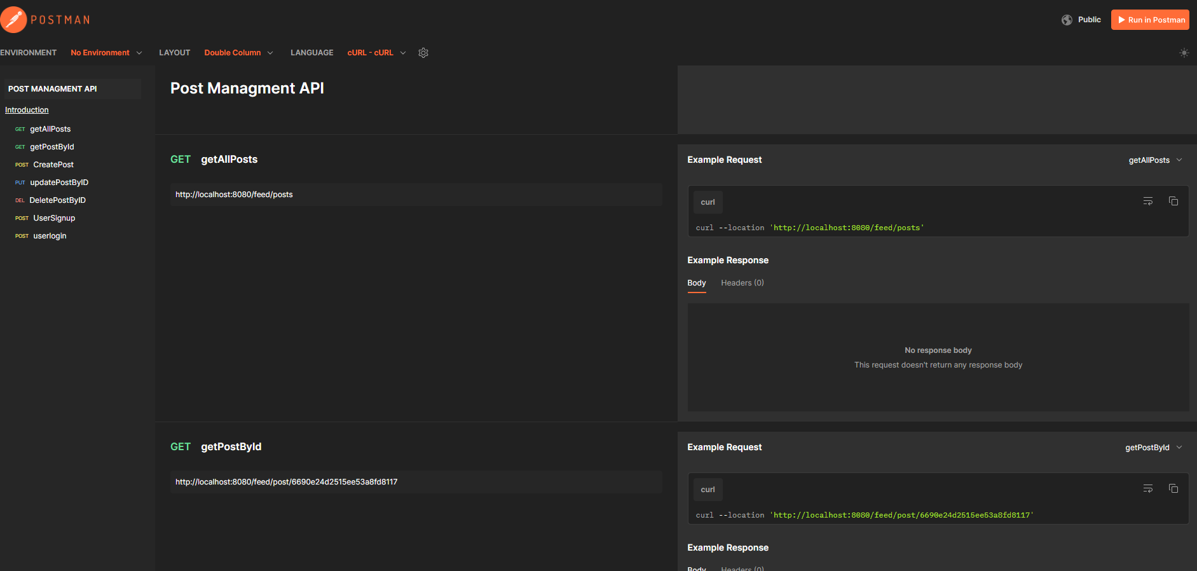Toggle the light/dark theme sun icon
Viewport: 1197px width, 571px height.
coord(1184,53)
